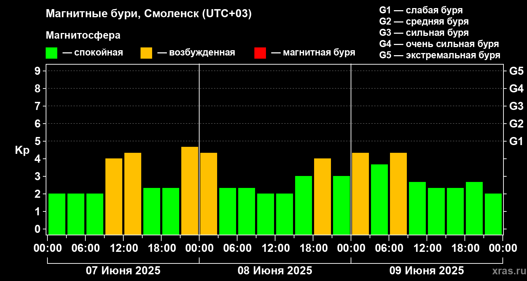Click the 'Магнитосфера' legend heading
Screen dimensions: 527x281
(83, 35)
